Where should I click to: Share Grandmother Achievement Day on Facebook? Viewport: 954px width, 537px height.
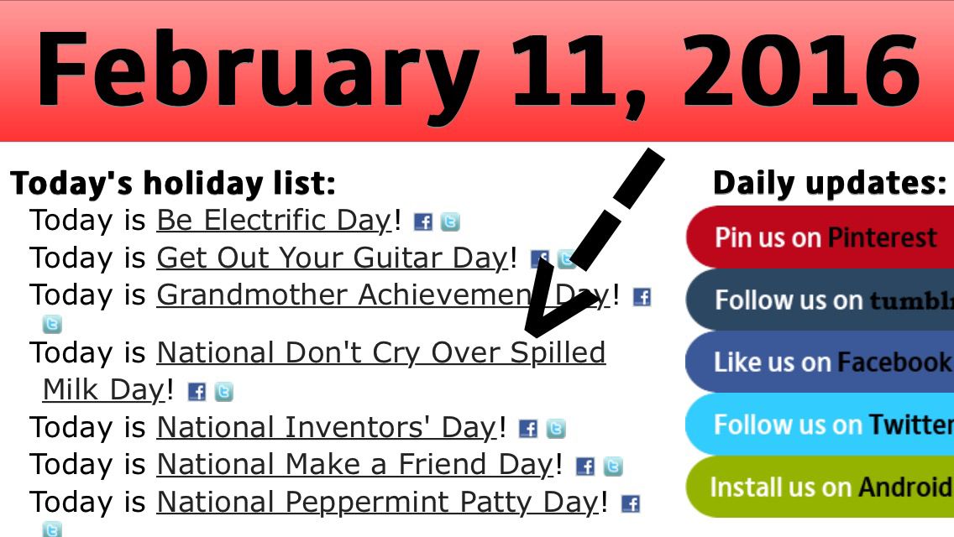click(642, 297)
